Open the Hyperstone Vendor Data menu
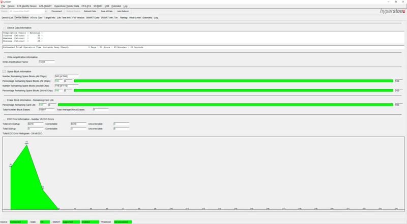The image size is (407, 224). [67, 6]
